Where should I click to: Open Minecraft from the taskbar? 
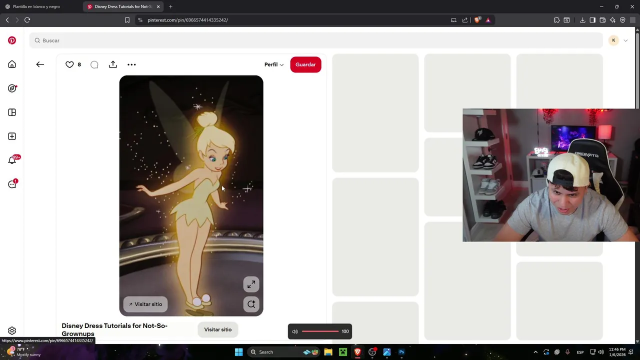(343, 352)
